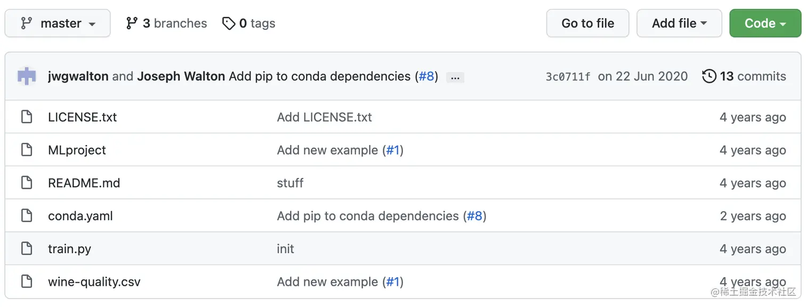Click the commit history clock icon

coord(709,76)
